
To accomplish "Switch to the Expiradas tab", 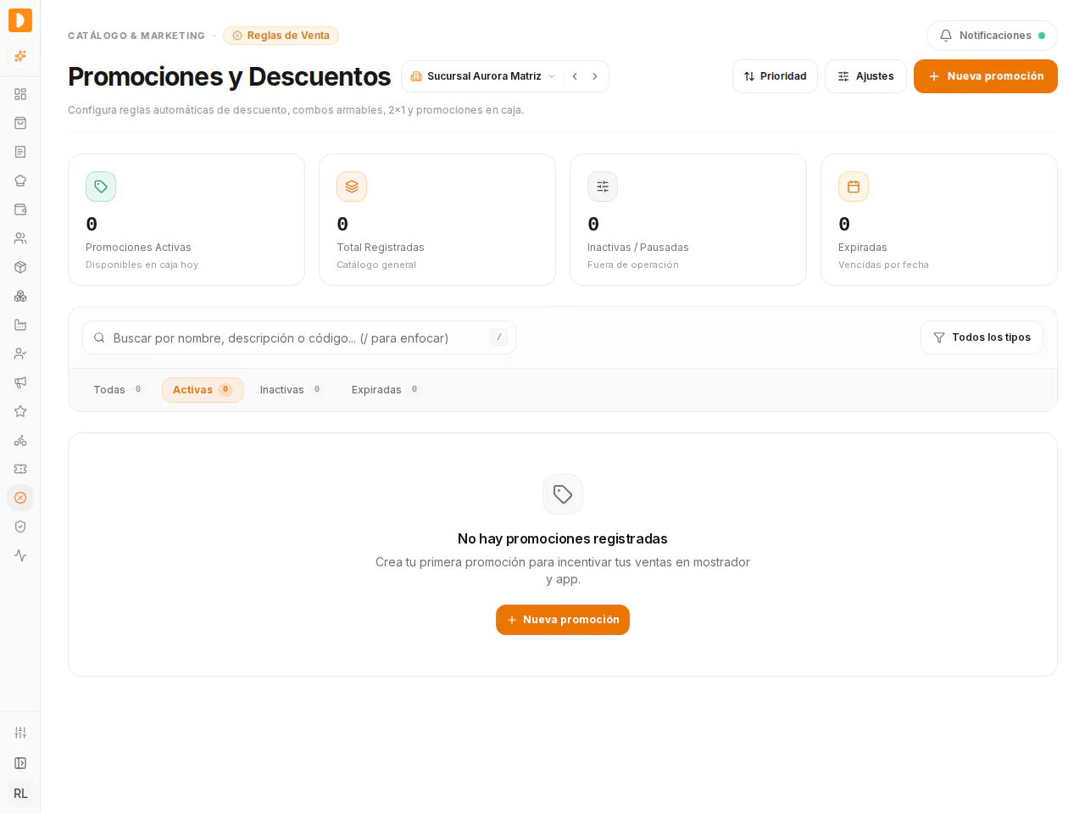I will pos(386,390).
